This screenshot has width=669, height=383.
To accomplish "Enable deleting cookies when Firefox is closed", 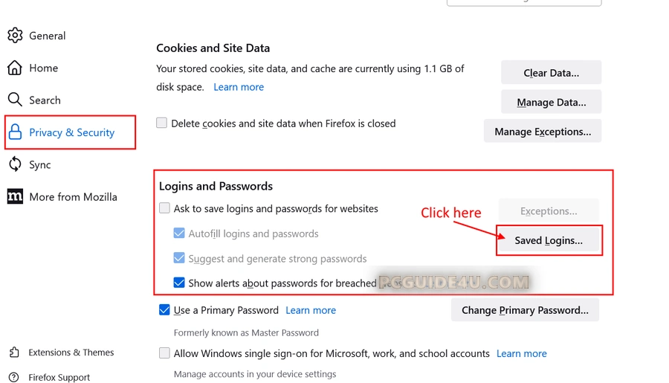I will pos(161,123).
